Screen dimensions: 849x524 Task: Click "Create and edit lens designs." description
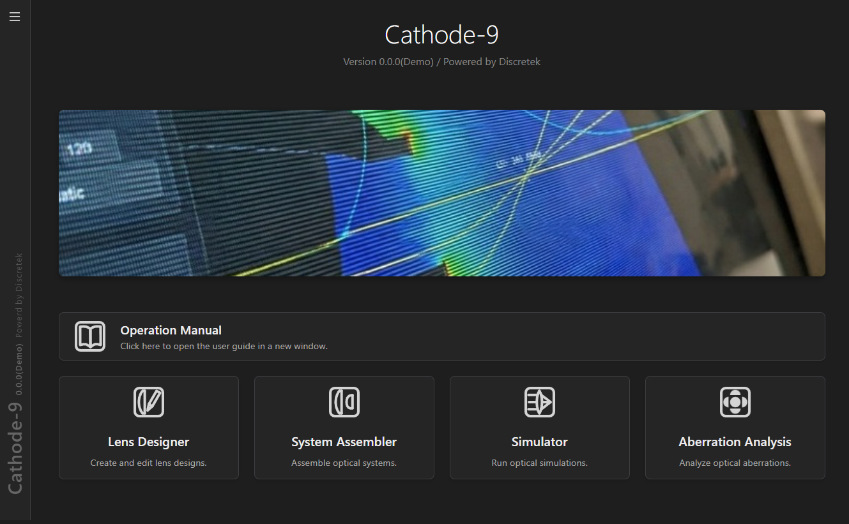click(x=149, y=463)
